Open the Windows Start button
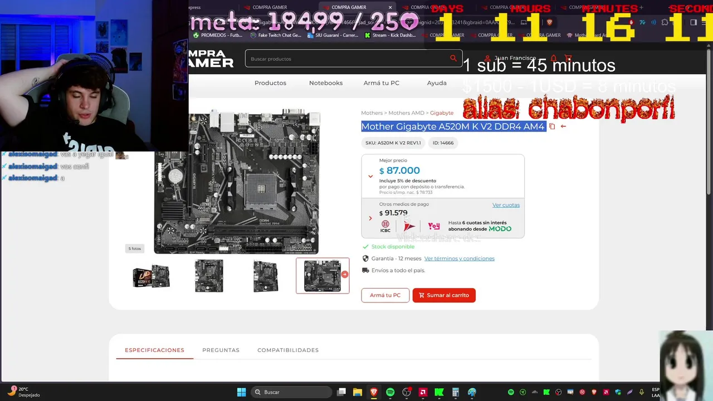 pos(241,392)
